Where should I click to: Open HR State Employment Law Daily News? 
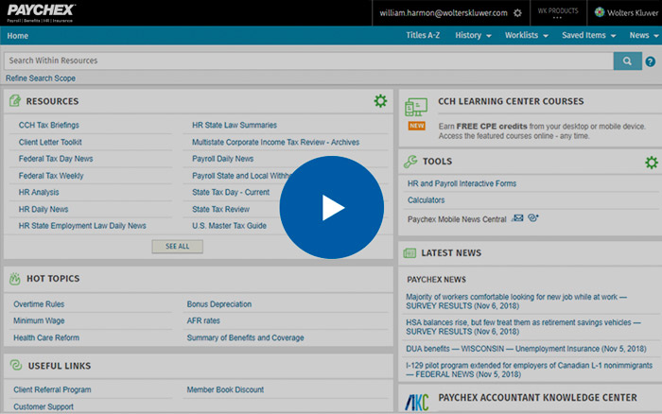(x=82, y=226)
